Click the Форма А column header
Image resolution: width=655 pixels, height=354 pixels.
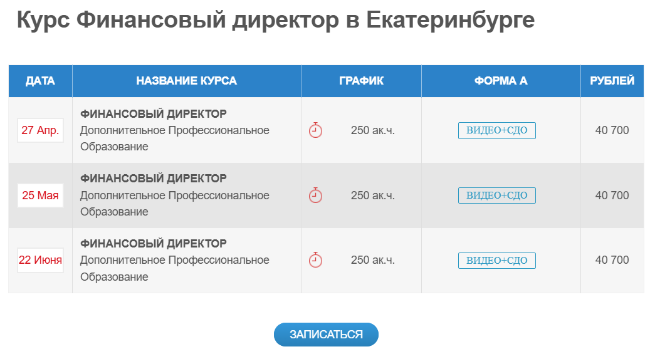point(501,81)
